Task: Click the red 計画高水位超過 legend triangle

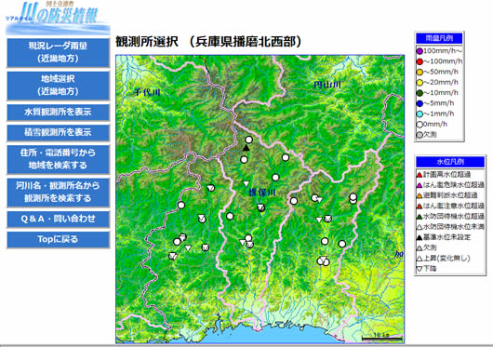Action: [x=420, y=175]
